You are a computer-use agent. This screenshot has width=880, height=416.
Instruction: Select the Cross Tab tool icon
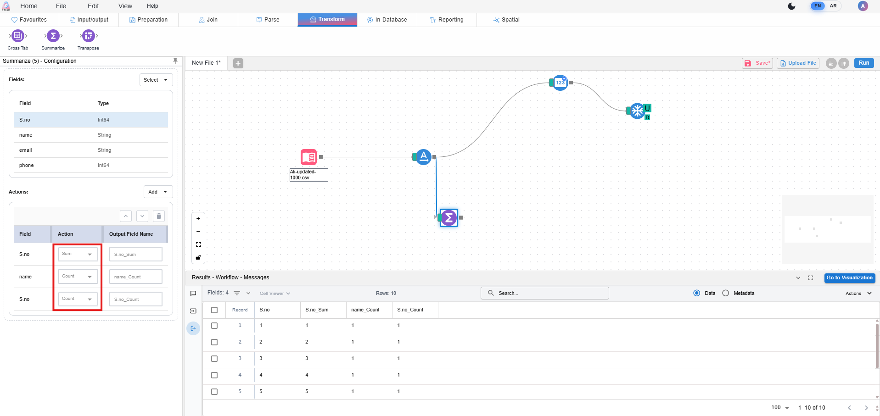(x=17, y=36)
